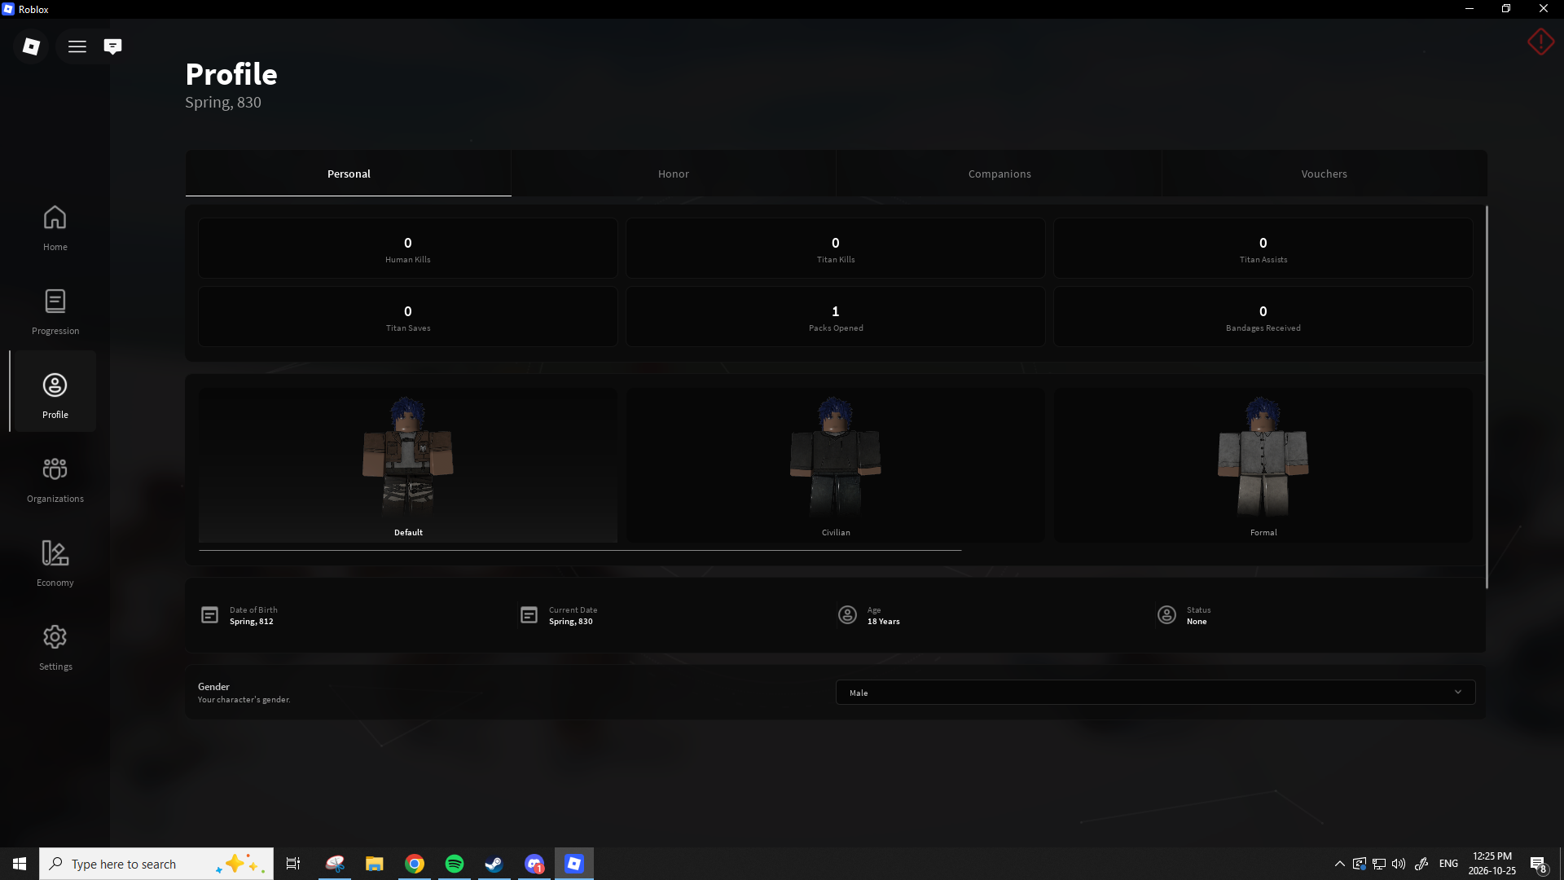This screenshot has height=880, width=1564.
Task: Click the Gender dropdown chevron arrow
Action: pyautogui.click(x=1457, y=693)
